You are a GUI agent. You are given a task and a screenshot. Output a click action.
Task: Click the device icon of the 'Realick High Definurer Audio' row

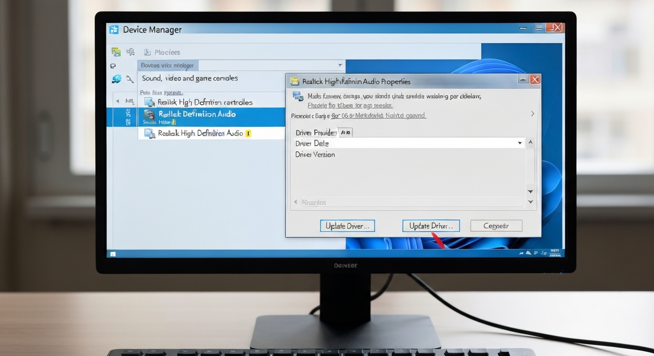[149, 133]
